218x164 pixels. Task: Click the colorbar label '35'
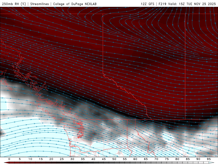coord(83,159)
